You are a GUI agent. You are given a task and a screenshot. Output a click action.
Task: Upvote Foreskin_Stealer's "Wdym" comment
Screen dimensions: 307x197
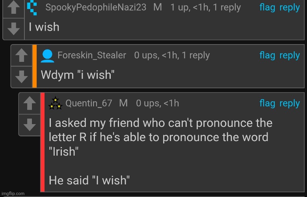pos(21,56)
